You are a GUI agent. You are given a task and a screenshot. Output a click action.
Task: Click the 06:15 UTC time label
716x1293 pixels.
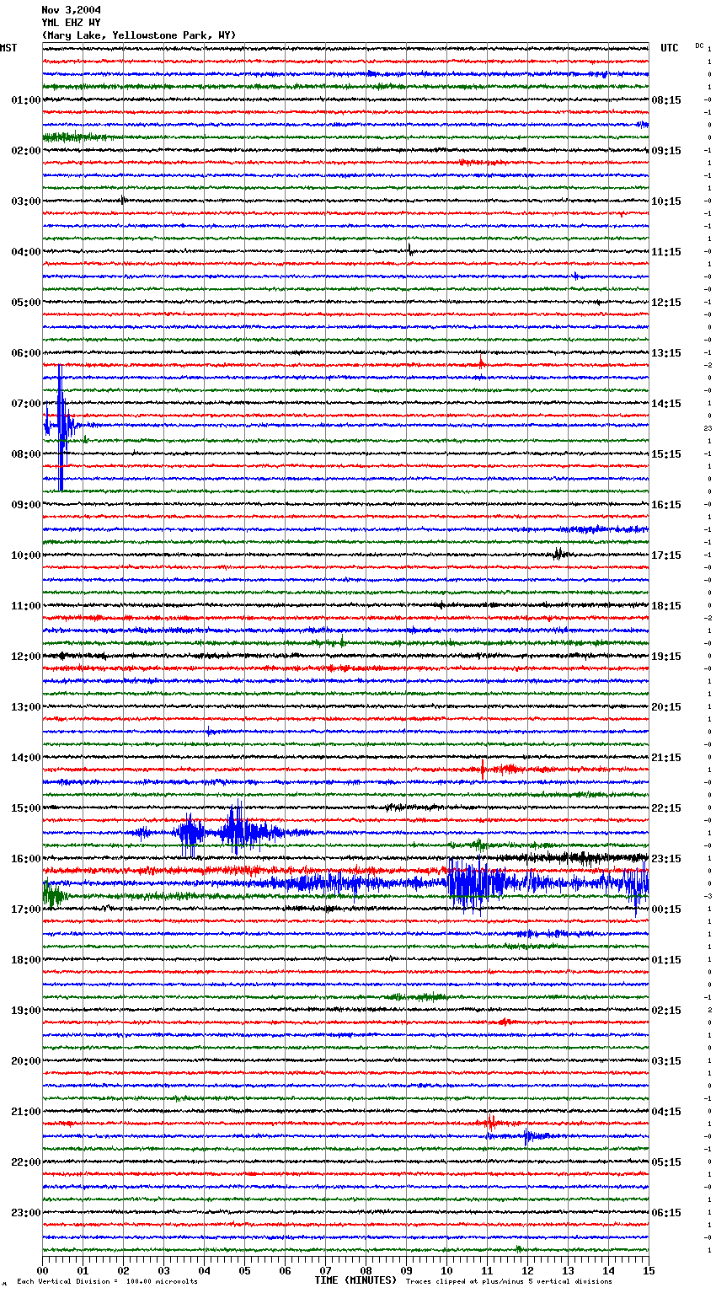[666, 1213]
